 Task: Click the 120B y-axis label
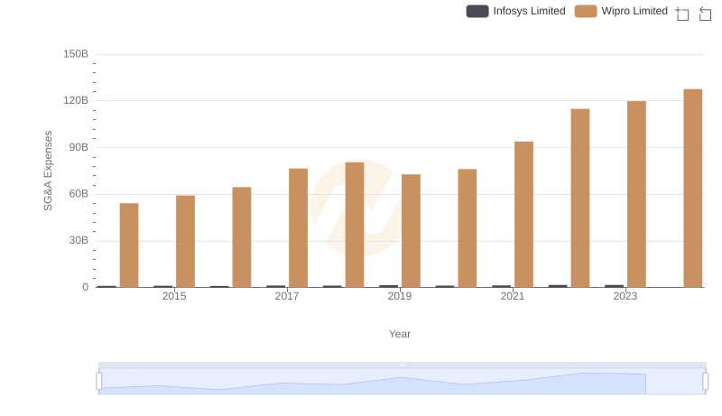[x=76, y=100]
